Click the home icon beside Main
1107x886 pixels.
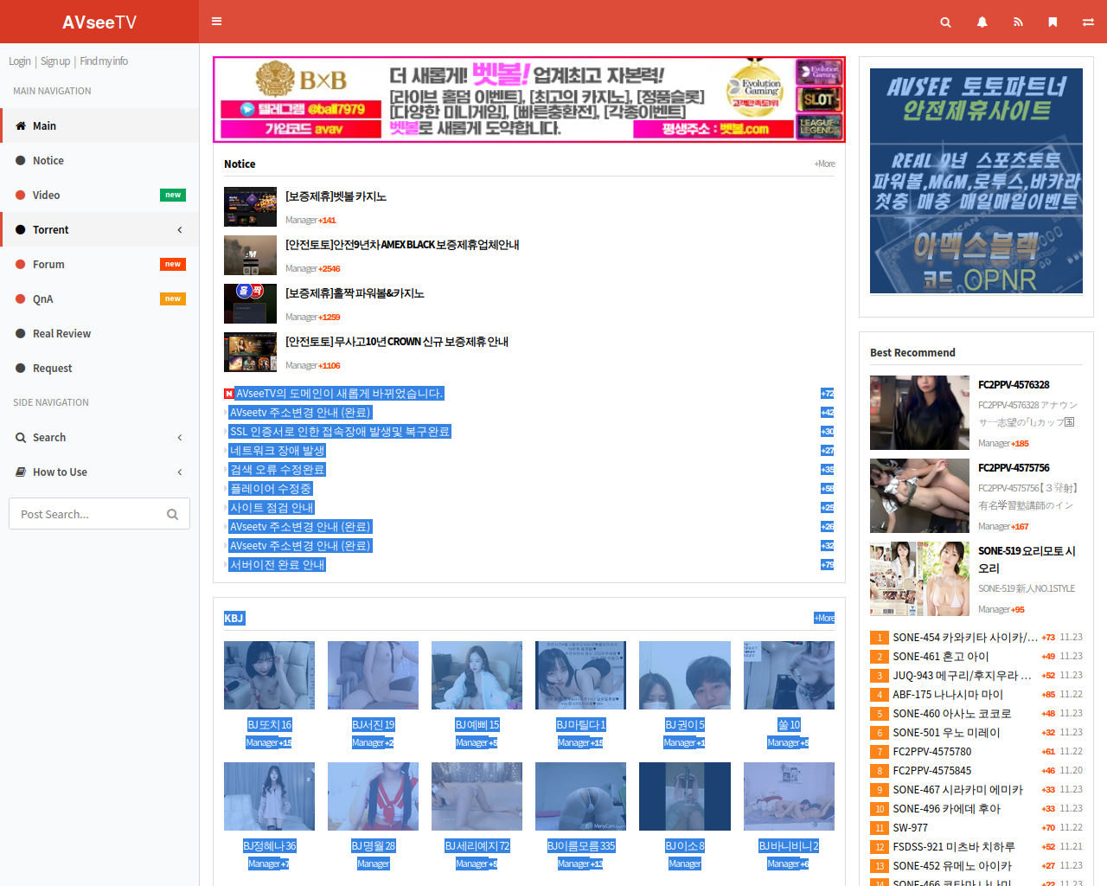(21, 125)
